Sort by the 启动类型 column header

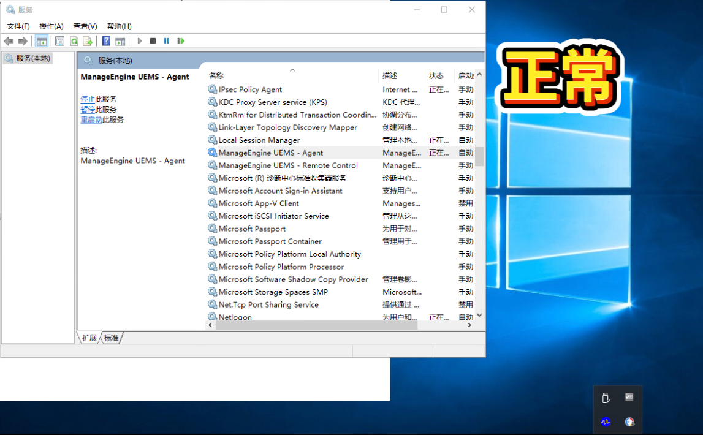point(465,76)
